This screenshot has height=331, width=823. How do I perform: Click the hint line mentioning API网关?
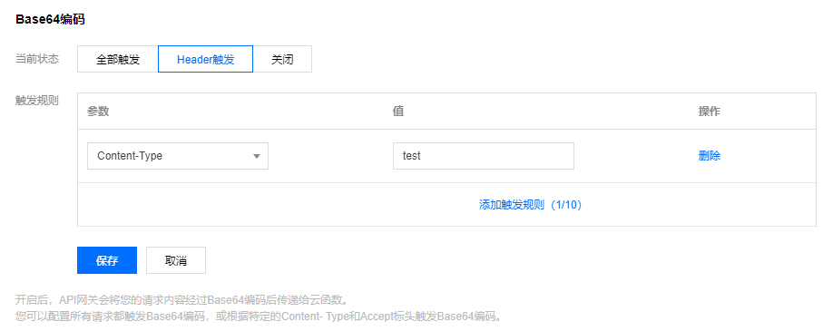click(x=181, y=299)
